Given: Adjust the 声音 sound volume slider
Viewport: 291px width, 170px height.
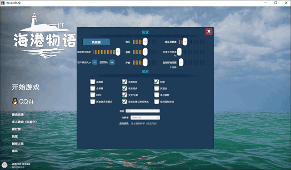Looking at the screenshot, I should tap(145, 63).
